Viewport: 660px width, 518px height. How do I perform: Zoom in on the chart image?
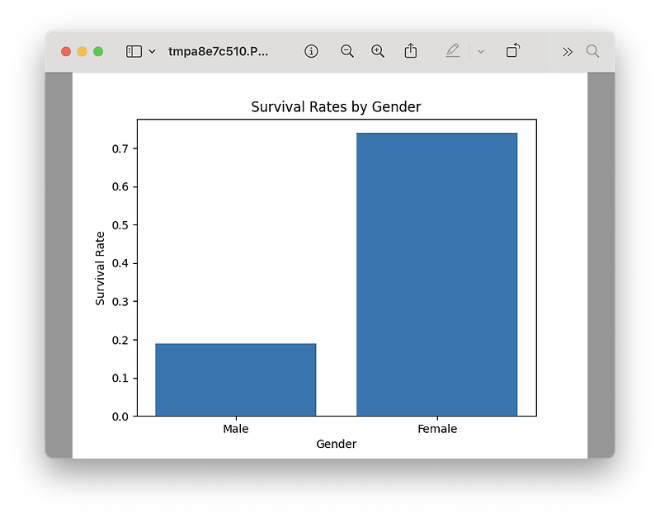point(378,51)
